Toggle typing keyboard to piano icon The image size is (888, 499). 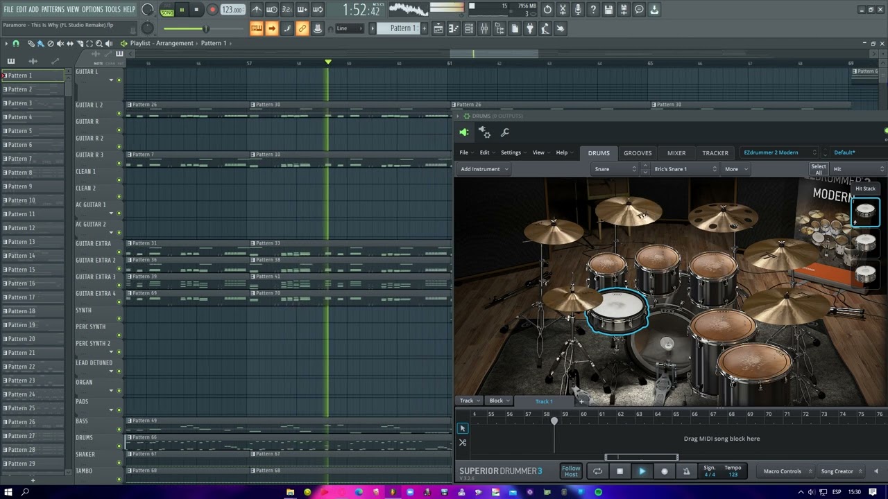[256, 28]
